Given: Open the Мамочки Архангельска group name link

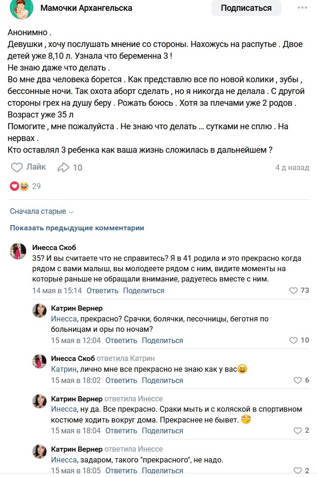Looking at the screenshot, I should click(86, 8).
